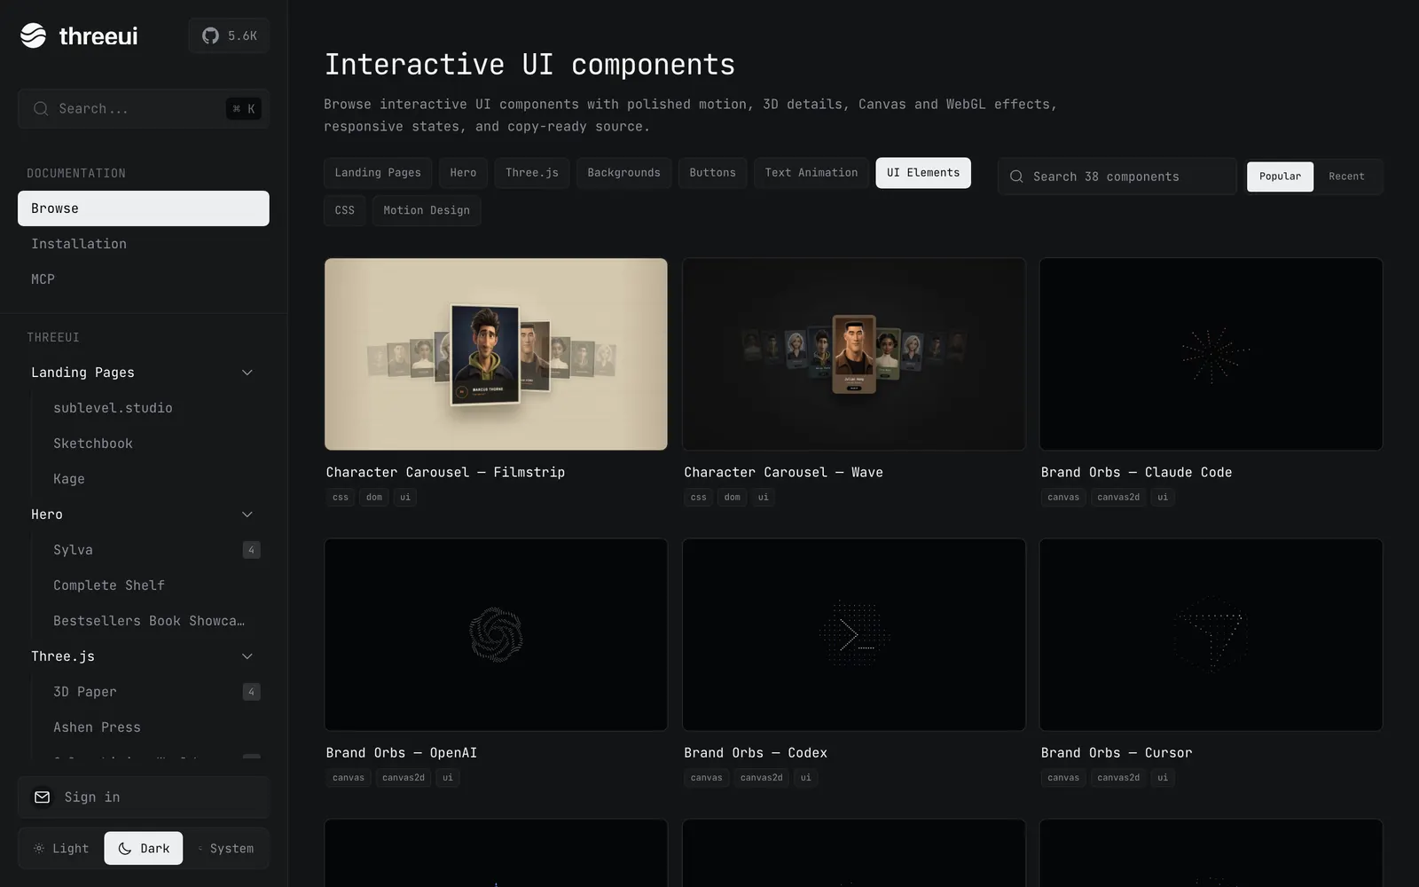The height and width of the screenshot is (887, 1419).
Task: Open sublevel.studio in the sidebar
Action: [113, 408]
